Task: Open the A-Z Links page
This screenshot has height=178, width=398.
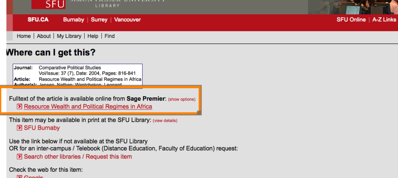Action: coord(384,20)
